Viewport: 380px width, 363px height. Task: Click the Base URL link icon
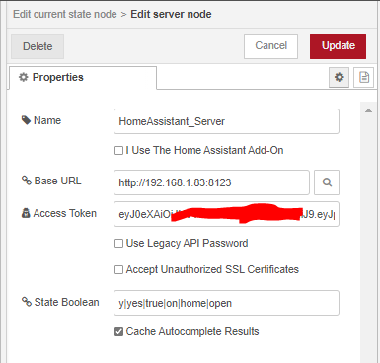(27, 181)
